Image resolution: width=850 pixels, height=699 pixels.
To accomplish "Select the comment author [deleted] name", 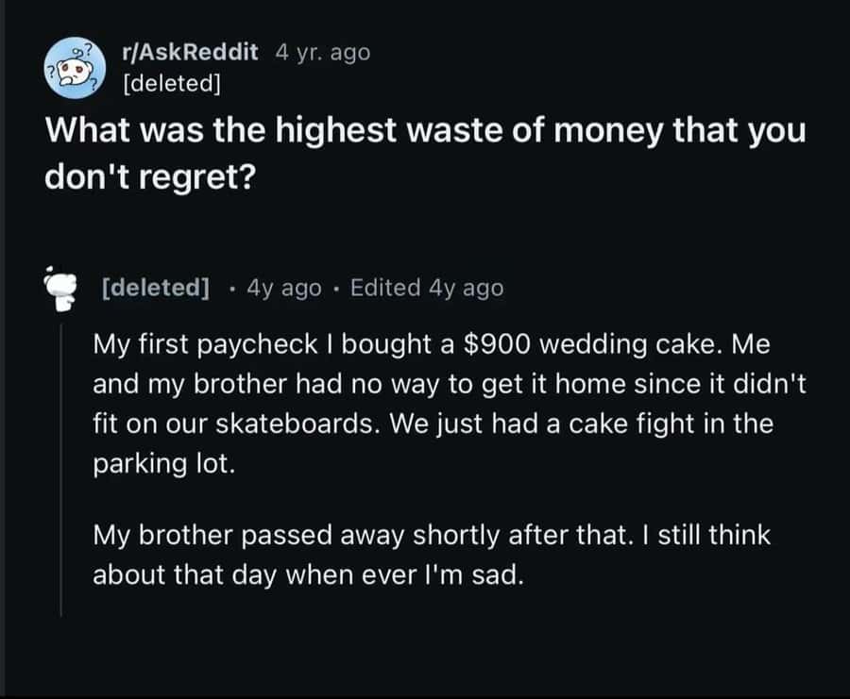I will tap(155, 288).
